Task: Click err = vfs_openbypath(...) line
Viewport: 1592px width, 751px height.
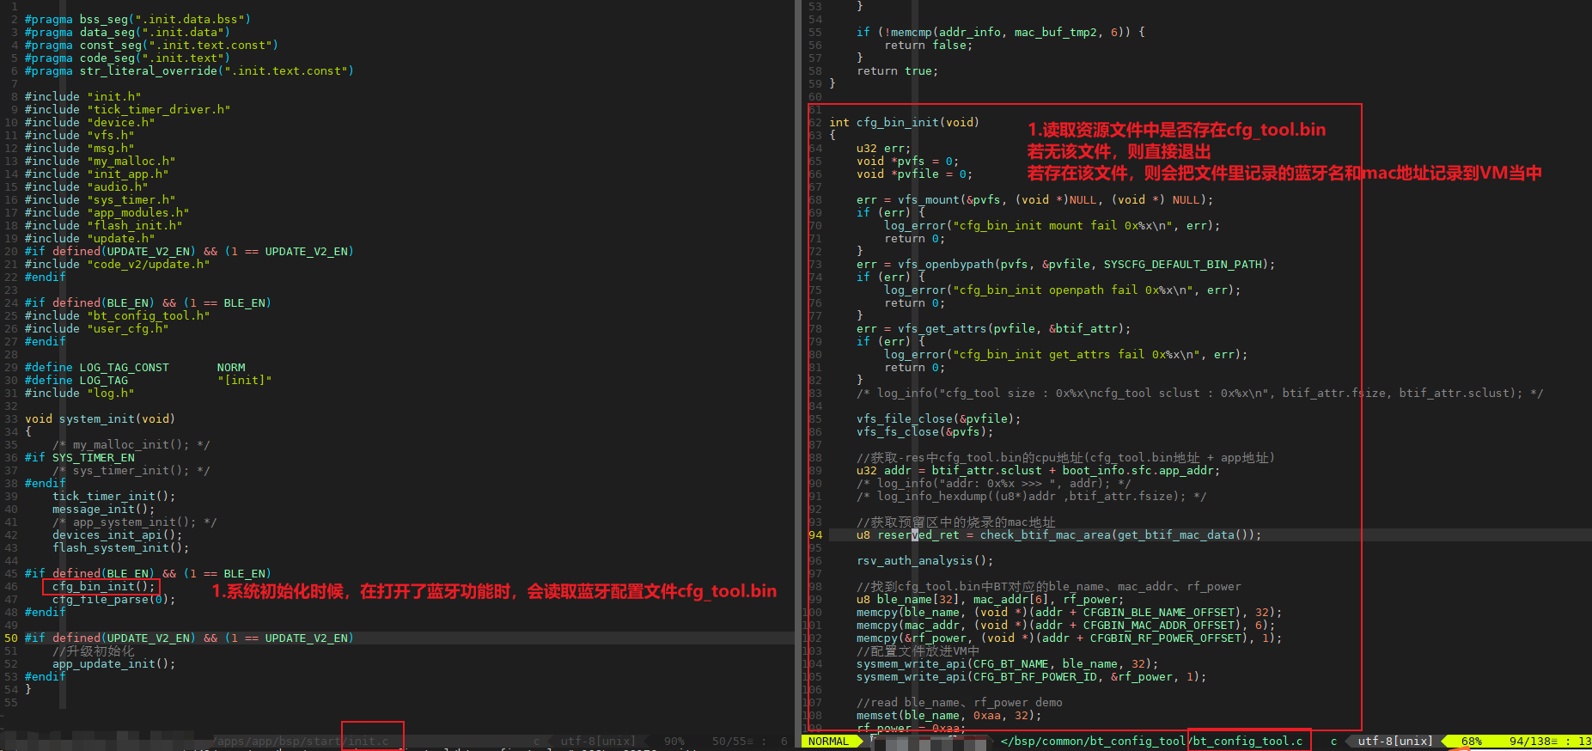Action: point(1065,264)
